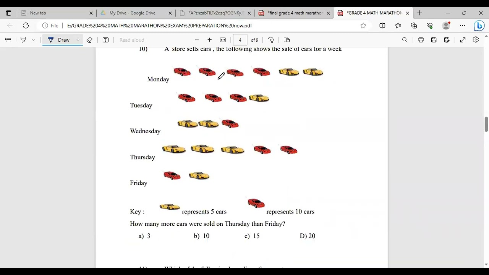Click the Add text tool icon
Image resolution: width=489 pixels, height=275 pixels.
(x=106, y=40)
